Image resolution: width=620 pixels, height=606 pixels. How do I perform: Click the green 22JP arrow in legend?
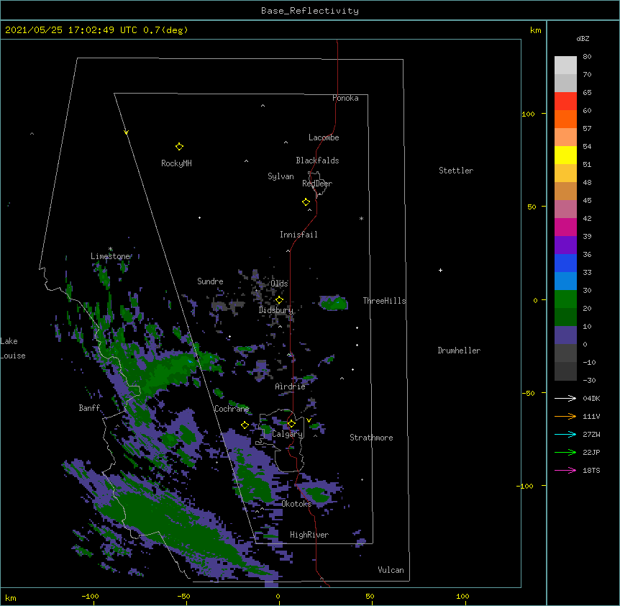[565, 452]
